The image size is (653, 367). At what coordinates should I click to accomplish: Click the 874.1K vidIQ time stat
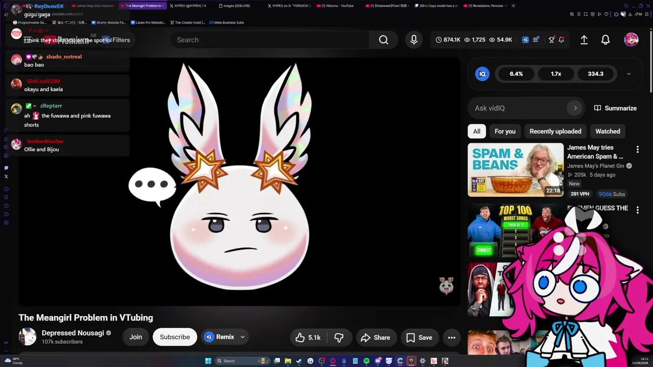pos(448,40)
